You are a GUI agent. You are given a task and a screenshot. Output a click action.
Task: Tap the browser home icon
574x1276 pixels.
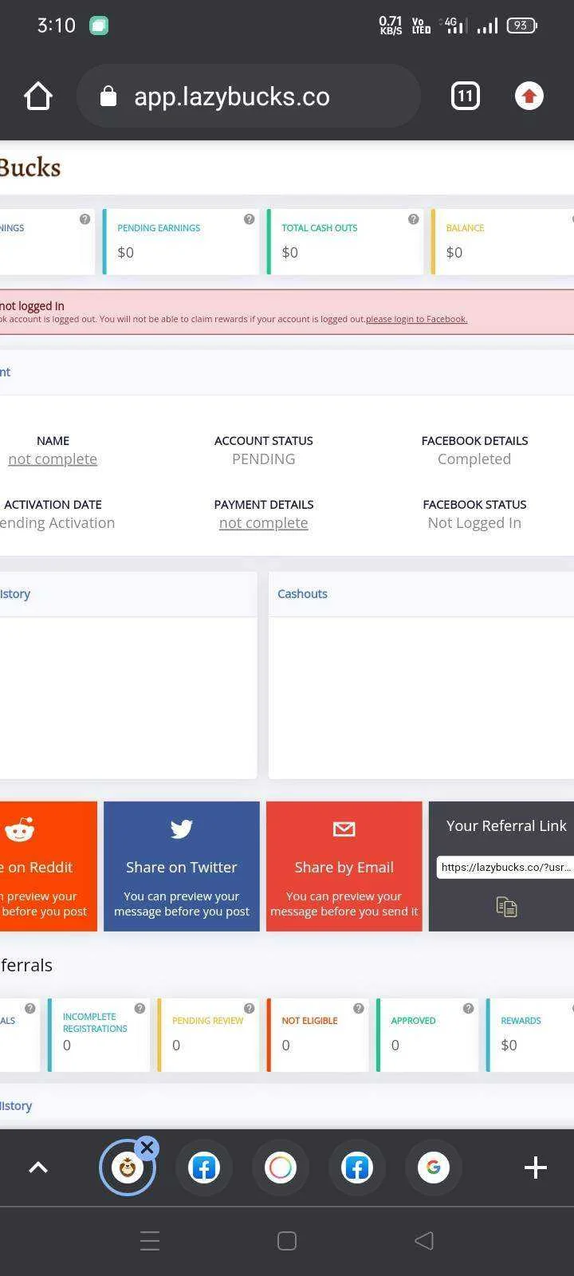[38, 96]
